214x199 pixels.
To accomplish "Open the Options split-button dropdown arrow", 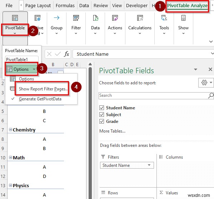I will (x=34, y=69).
